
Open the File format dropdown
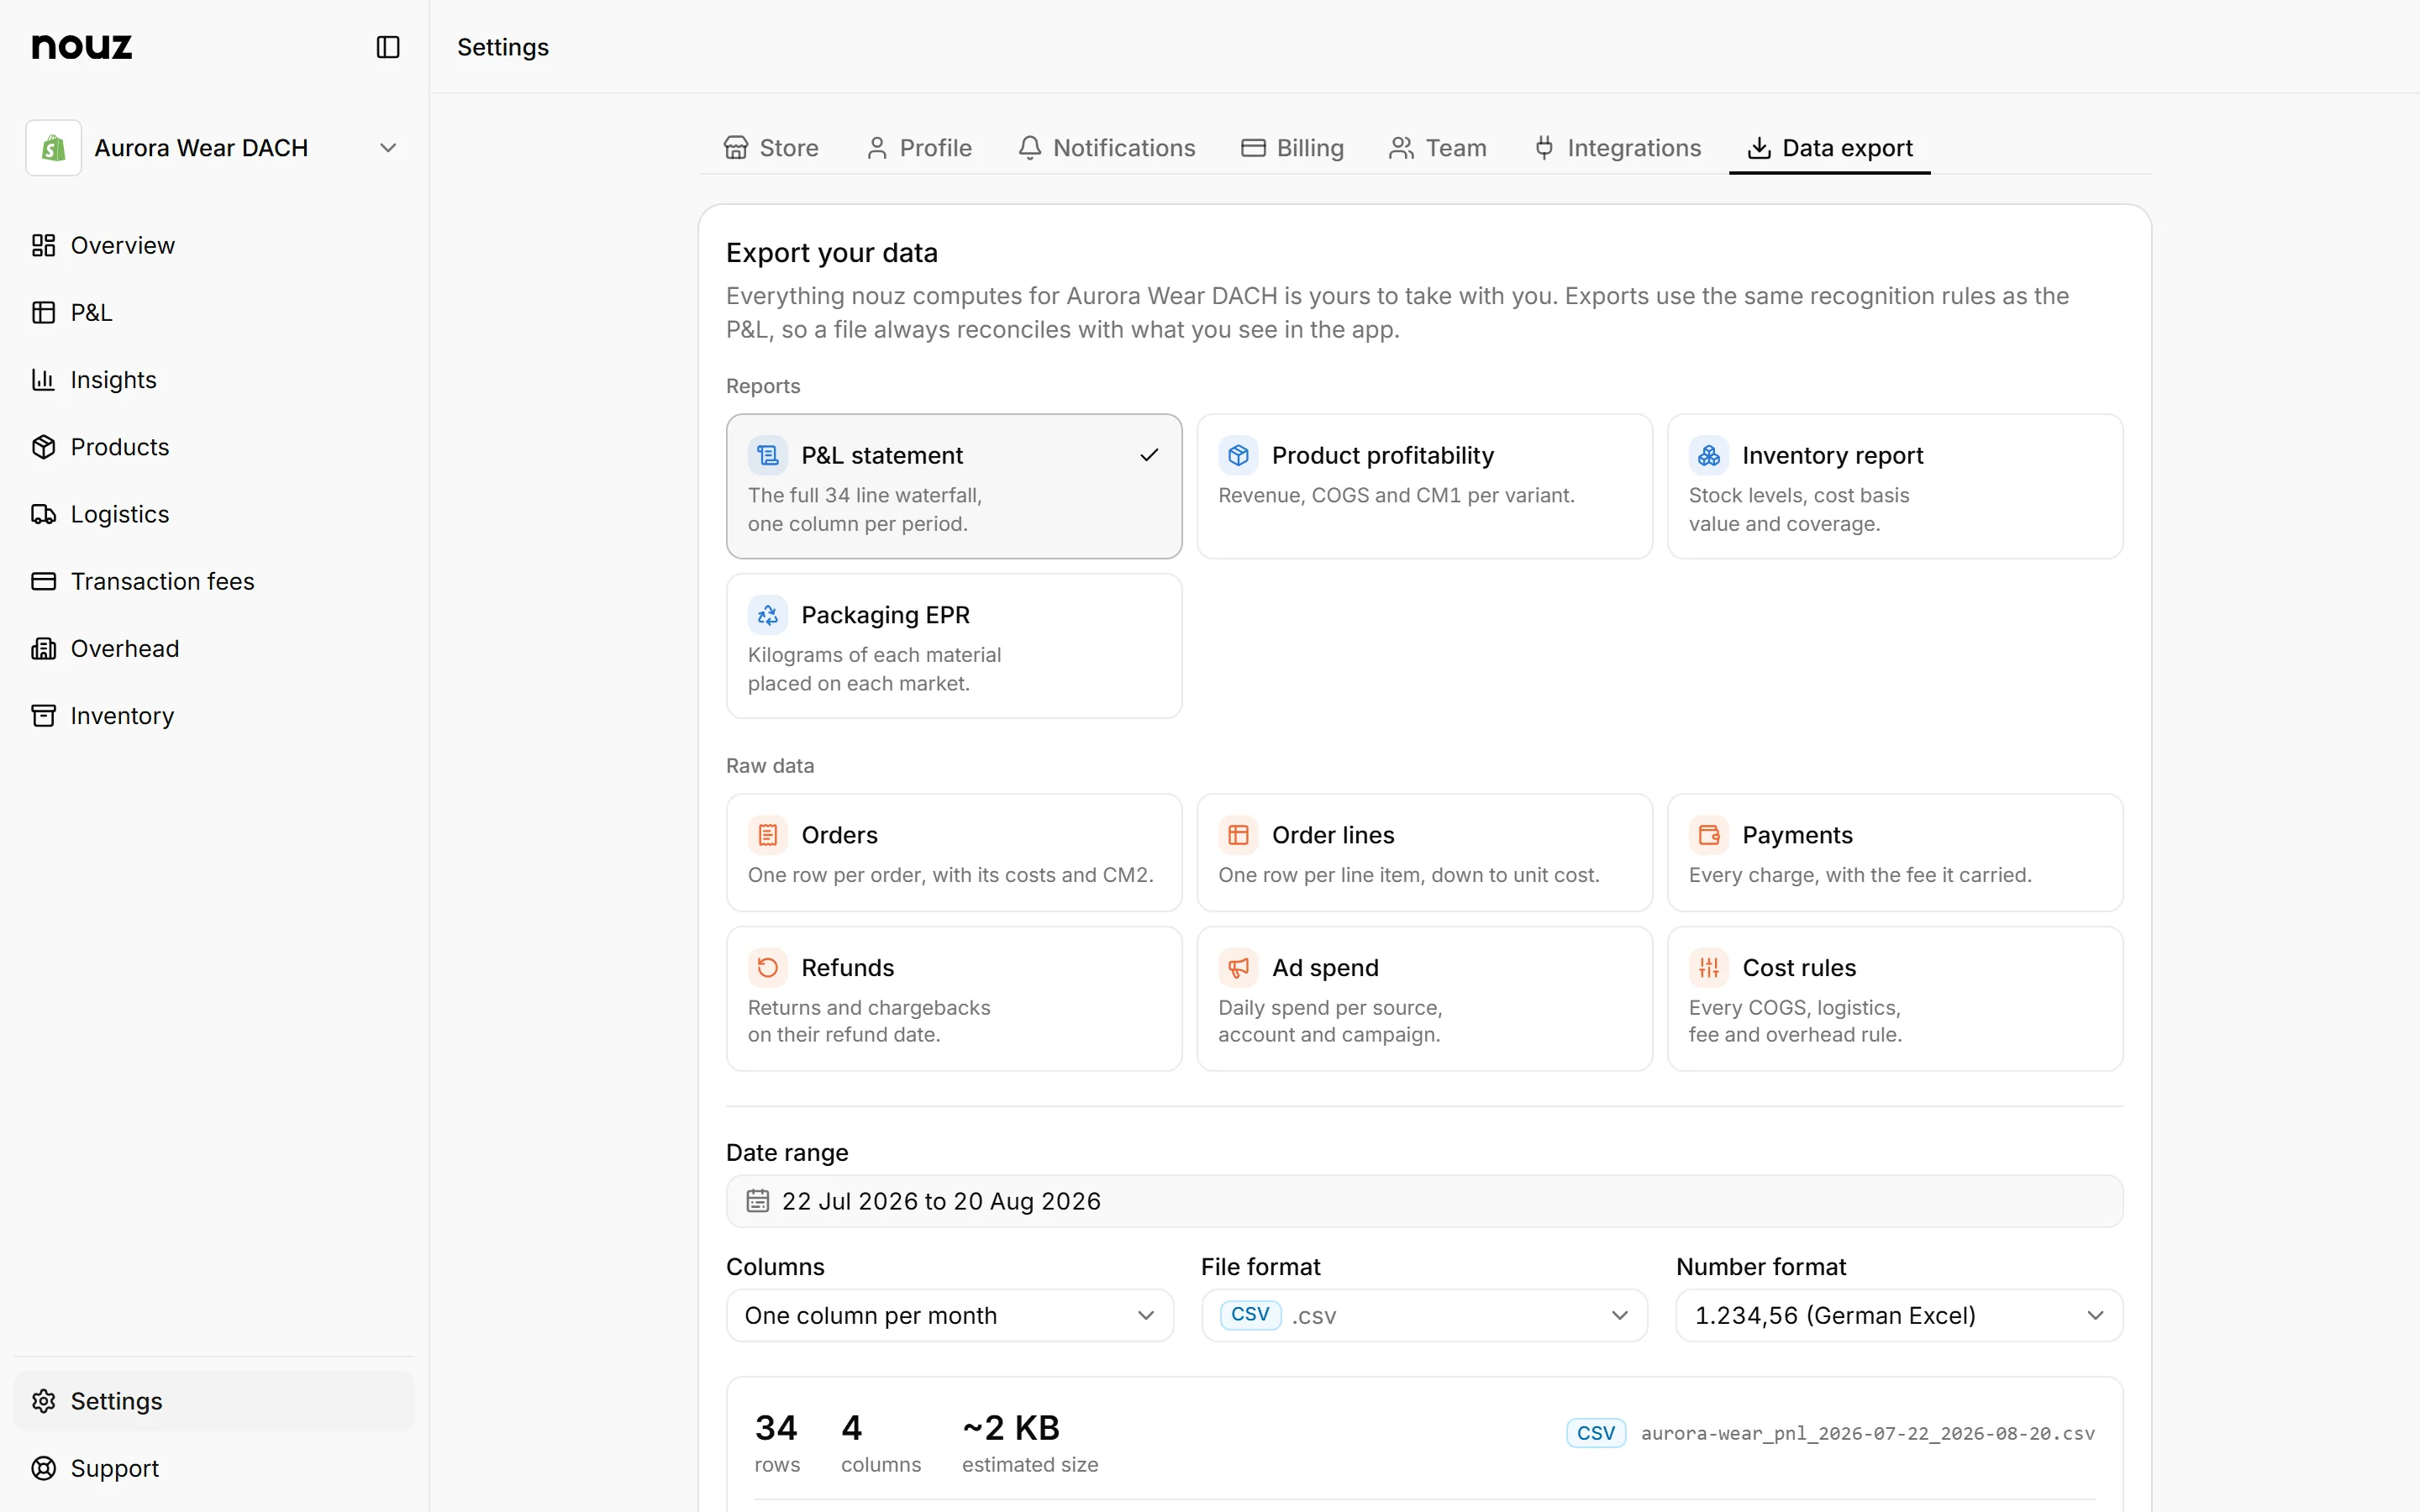coord(1424,1316)
